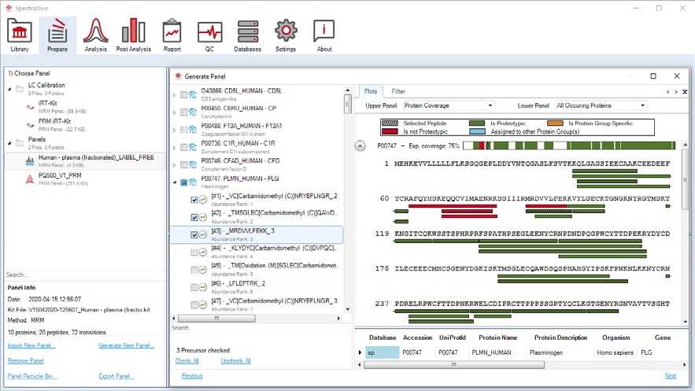
Task: Collapse the LC Calibration folder
Action: pyautogui.click(x=9, y=89)
